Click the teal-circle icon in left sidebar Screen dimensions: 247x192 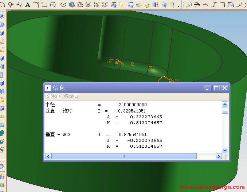(x=2, y=133)
